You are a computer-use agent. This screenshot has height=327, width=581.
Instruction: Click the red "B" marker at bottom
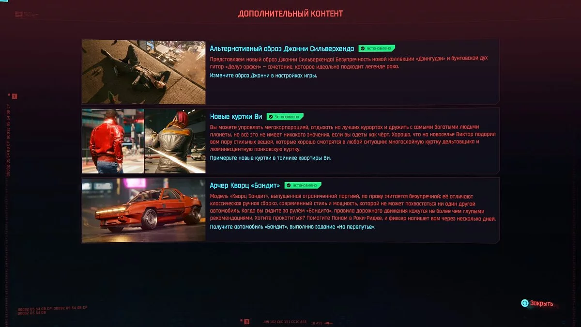coord(246,321)
